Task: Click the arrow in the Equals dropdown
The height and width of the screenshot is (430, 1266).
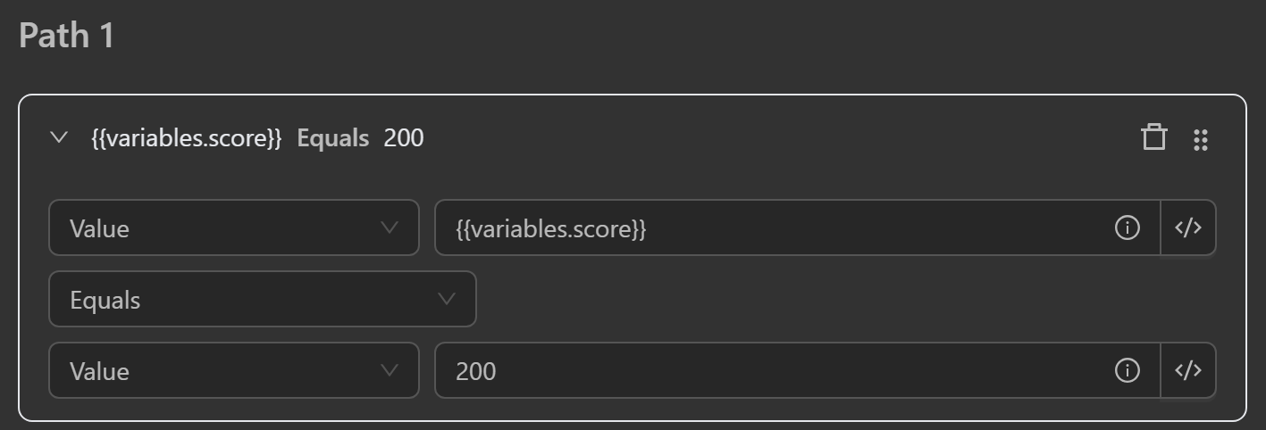Action: click(x=447, y=299)
